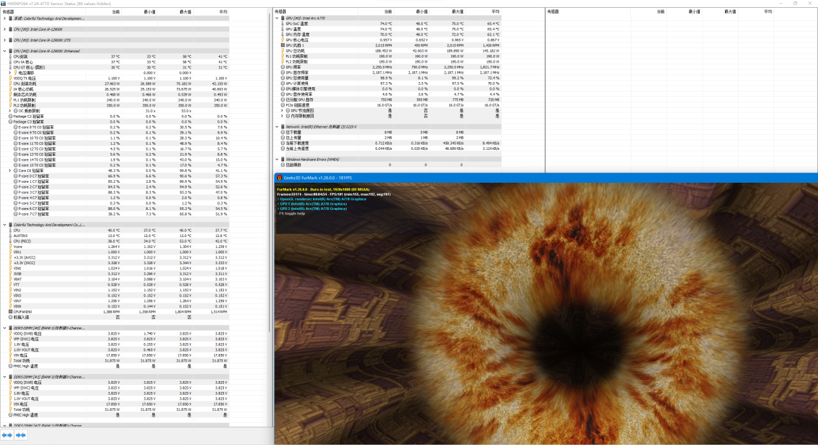The width and height of the screenshot is (818, 445).
Task: Click the Vcore voltage lightning icon
Action: point(10,247)
